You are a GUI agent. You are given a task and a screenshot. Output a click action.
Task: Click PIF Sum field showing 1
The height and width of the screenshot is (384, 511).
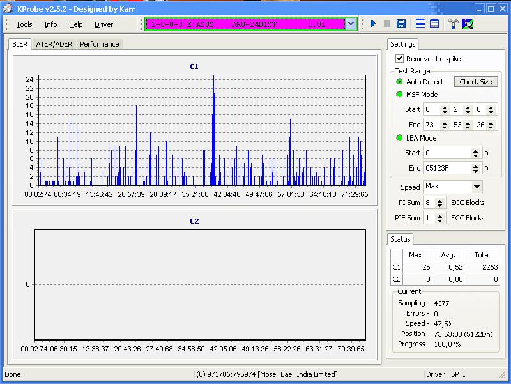(x=429, y=218)
